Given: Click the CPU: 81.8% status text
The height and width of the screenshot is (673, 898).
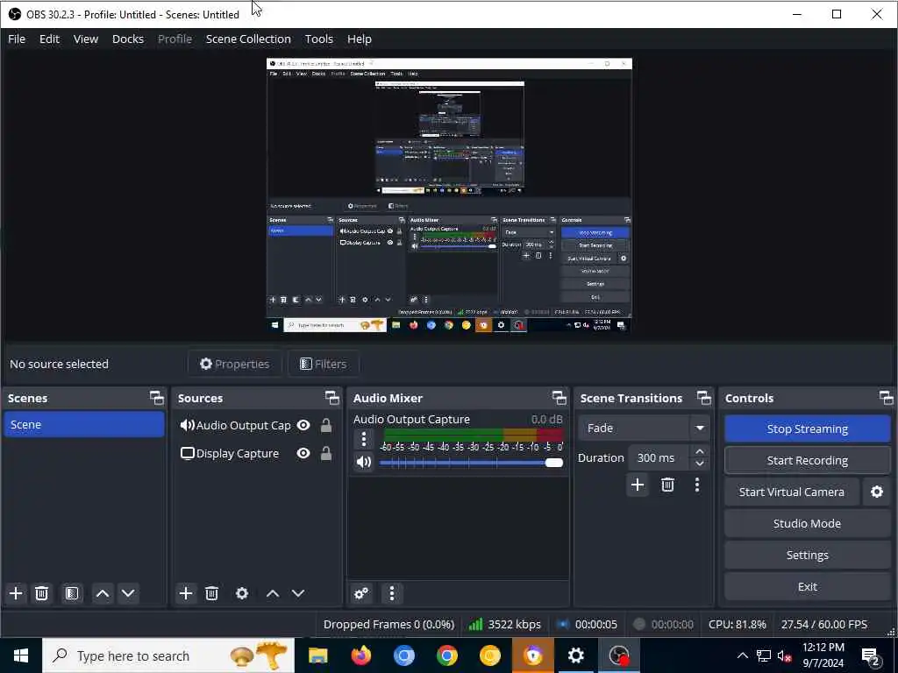Looking at the screenshot, I should (x=737, y=624).
